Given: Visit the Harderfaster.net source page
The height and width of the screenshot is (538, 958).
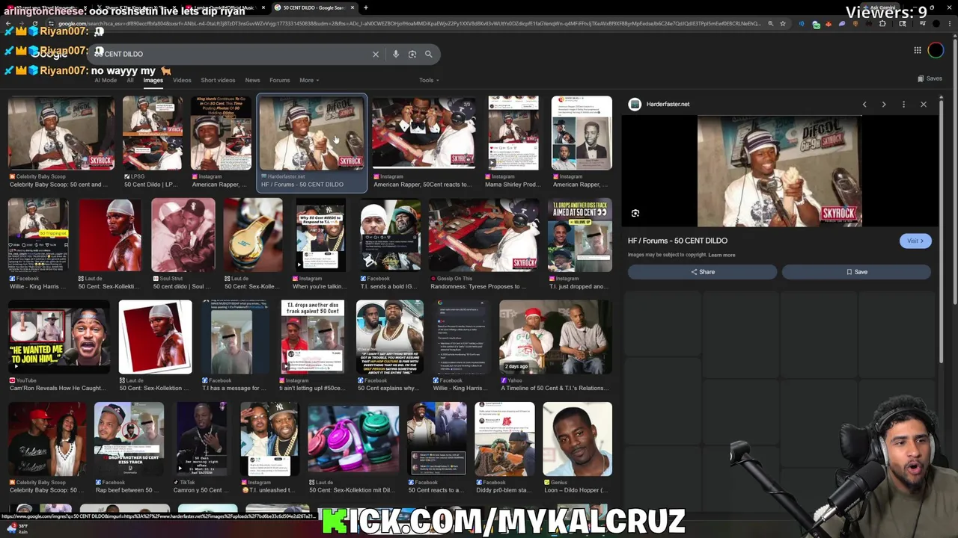Looking at the screenshot, I should (x=915, y=241).
